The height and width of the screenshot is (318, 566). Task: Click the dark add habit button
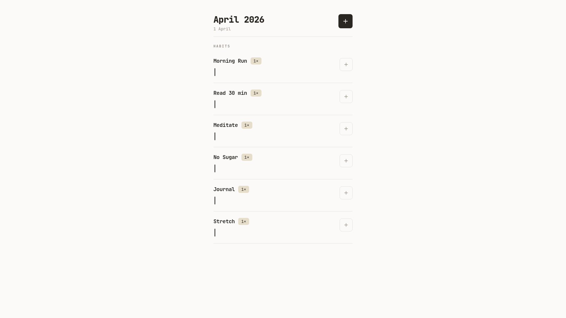345,21
